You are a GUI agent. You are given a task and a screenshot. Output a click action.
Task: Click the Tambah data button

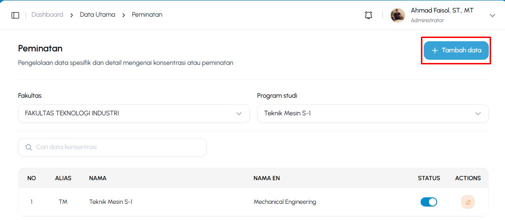coord(456,50)
